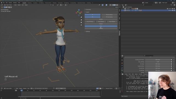Open the Action Editor mode dropdown
This screenshot has width=176, height=99.
9,89
